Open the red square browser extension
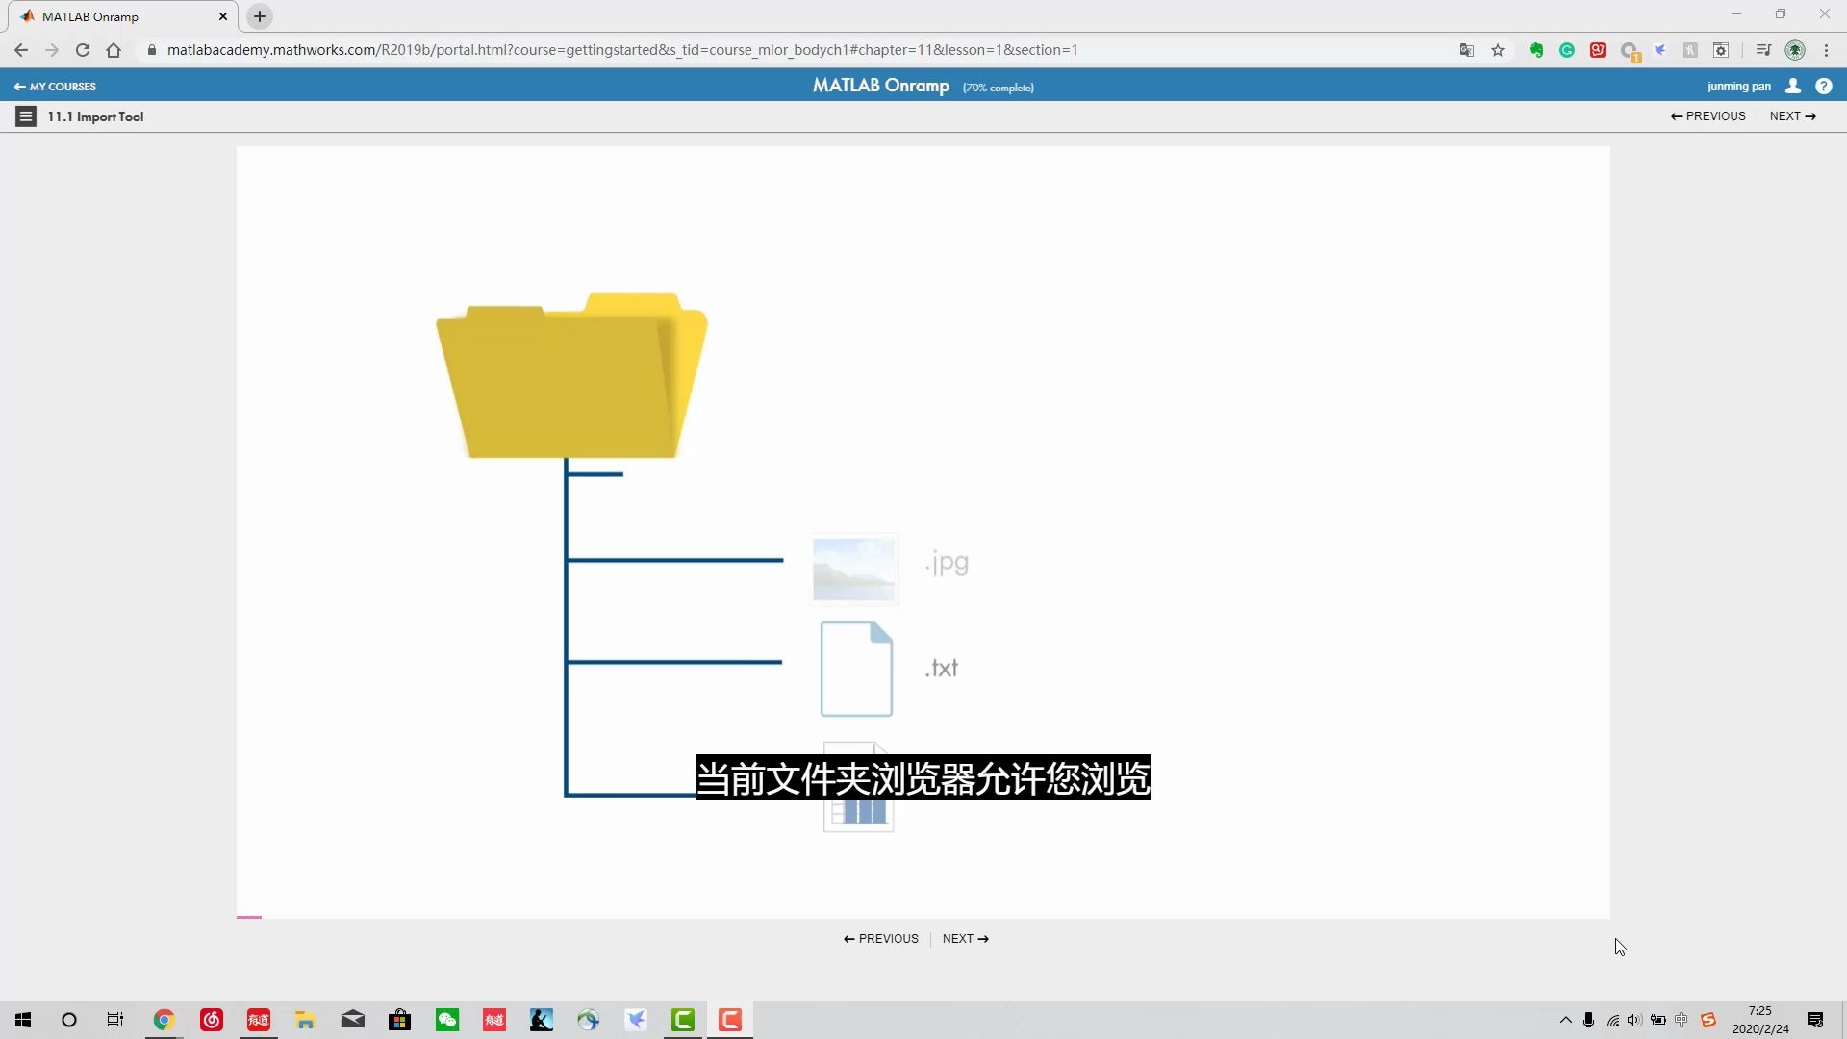This screenshot has width=1847, height=1039. click(1598, 50)
